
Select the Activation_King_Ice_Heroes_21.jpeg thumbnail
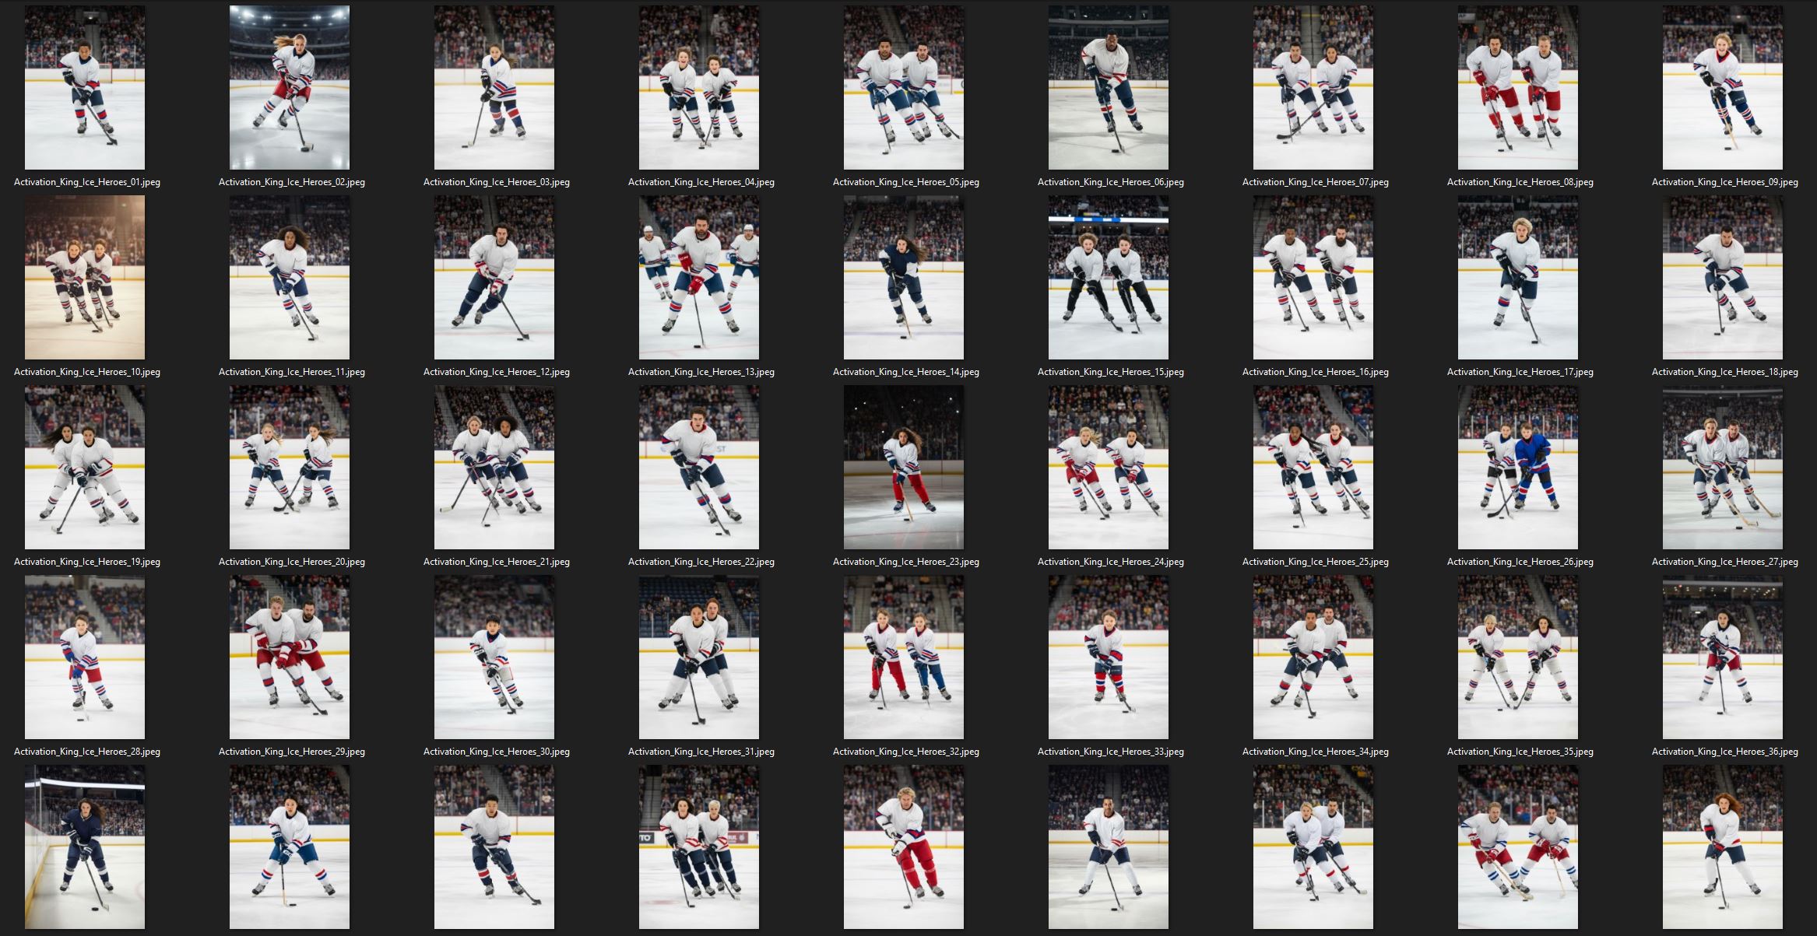[494, 468]
